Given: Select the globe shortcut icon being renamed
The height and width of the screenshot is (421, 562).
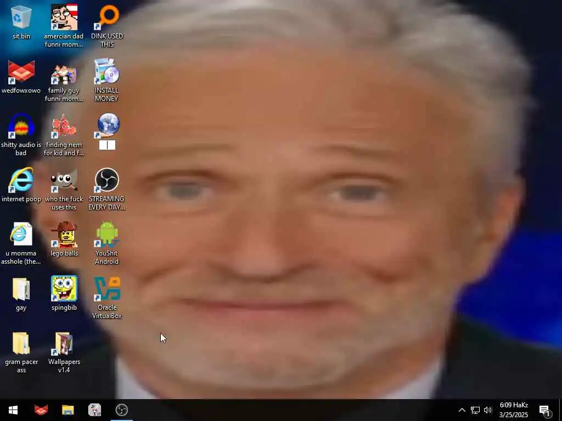Looking at the screenshot, I should 106,126.
